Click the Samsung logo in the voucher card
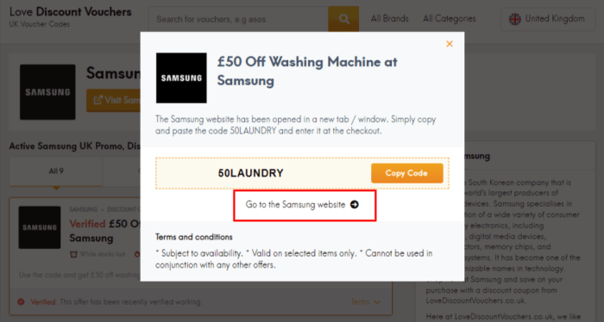This screenshot has height=322, width=604. (40, 227)
